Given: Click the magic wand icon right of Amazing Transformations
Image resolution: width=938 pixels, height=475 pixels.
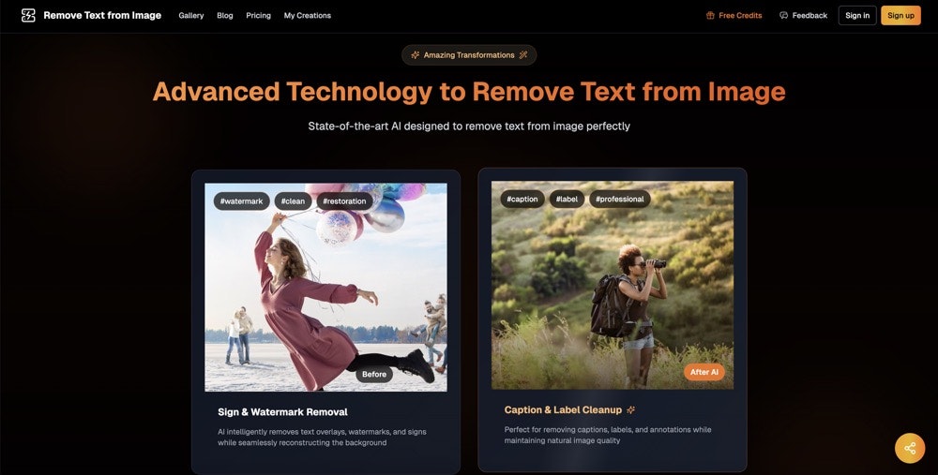Looking at the screenshot, I should [523, 55].
